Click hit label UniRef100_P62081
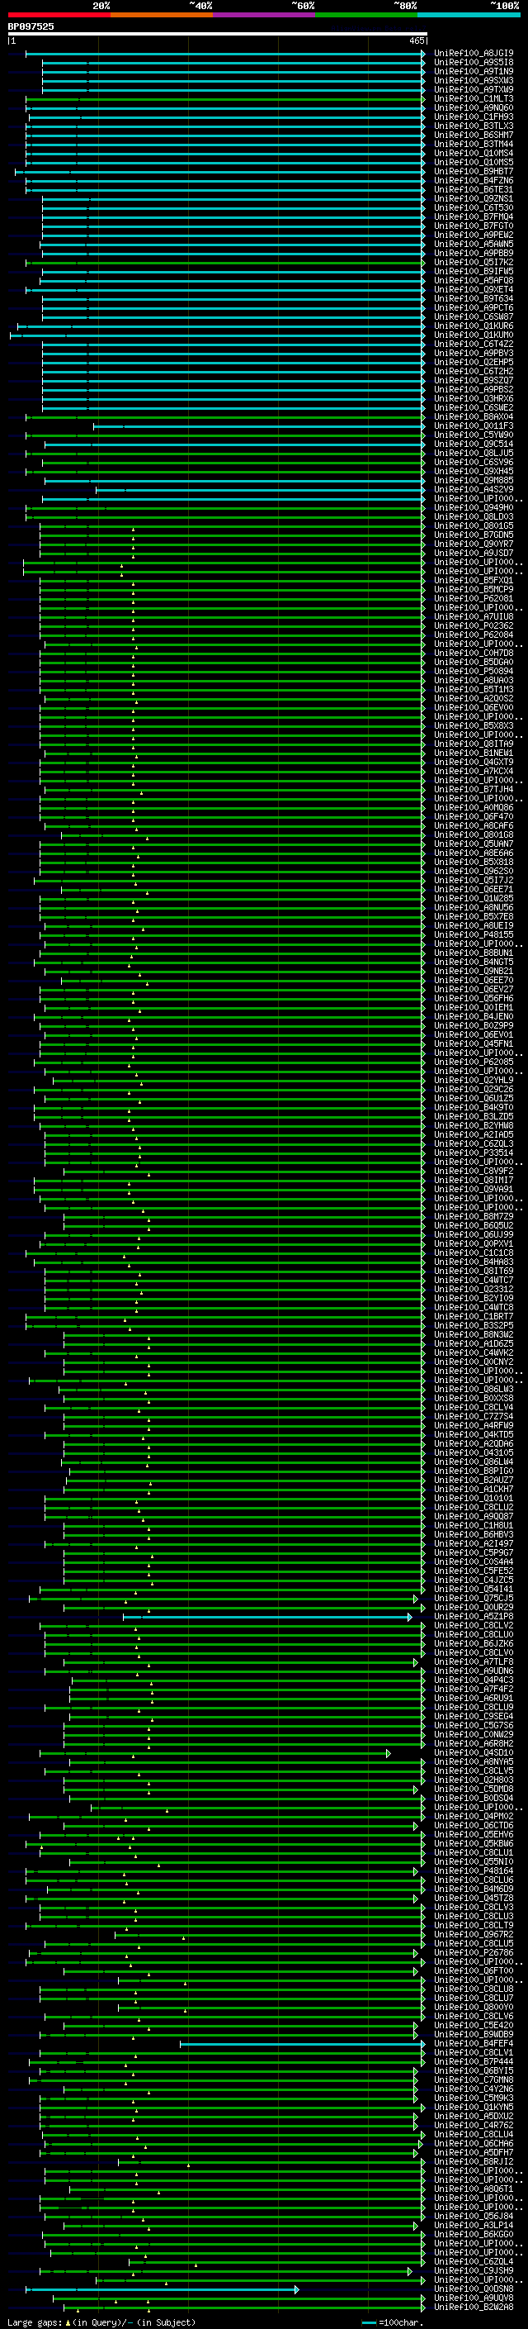 pos(474,598)
